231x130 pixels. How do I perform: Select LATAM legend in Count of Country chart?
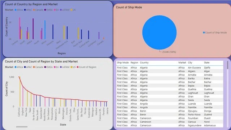pos(65,10)
